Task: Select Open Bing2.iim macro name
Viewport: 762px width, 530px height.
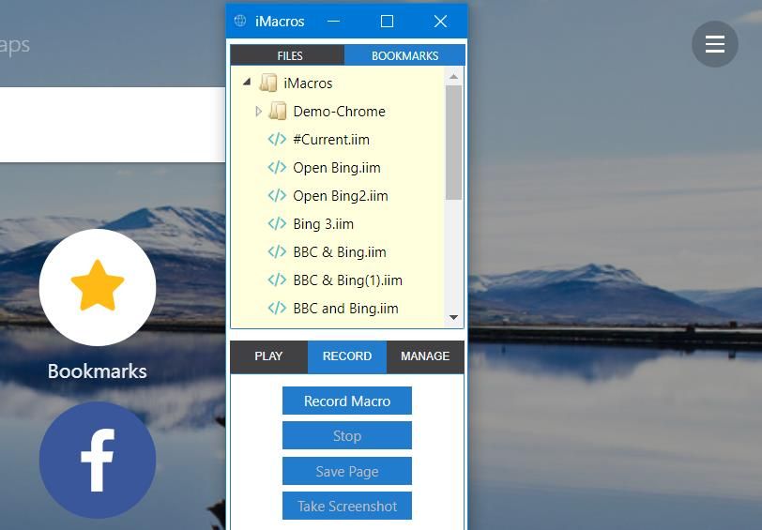Action: click(x=341, y=196)
